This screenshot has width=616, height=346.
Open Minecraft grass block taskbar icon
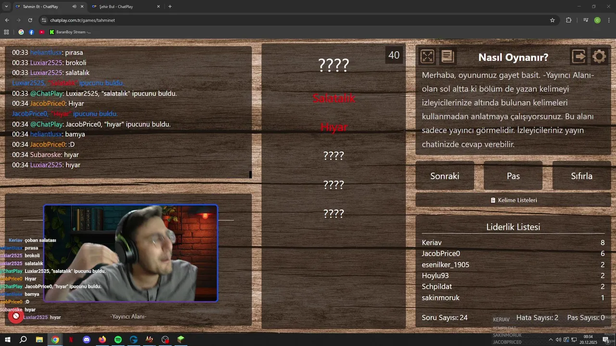pyautogui.click(x=180, y=340)
